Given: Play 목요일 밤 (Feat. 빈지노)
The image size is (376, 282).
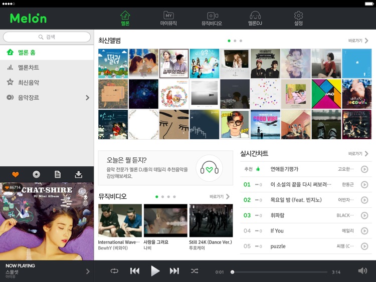Looking at the screenshot, I should point(364,200).
